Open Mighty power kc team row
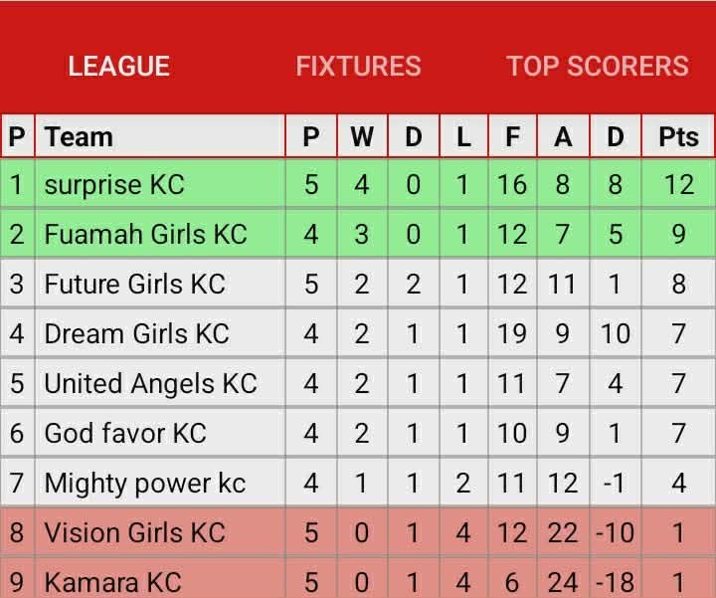 [358, 483]
